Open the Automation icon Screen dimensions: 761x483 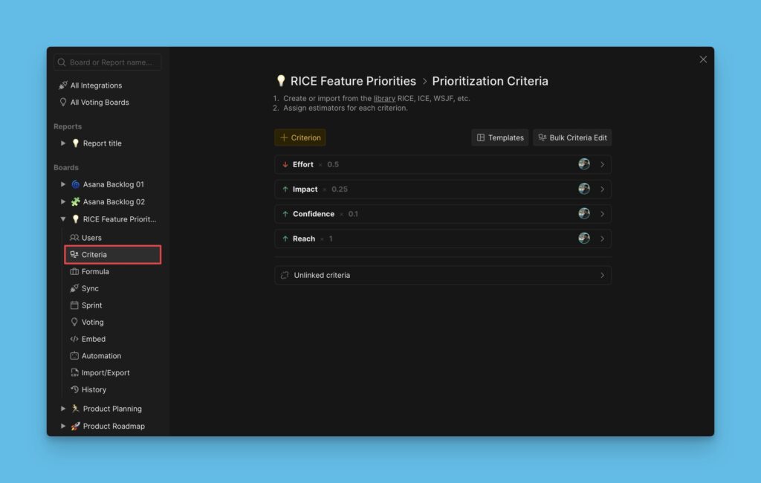tap(74, 355)
